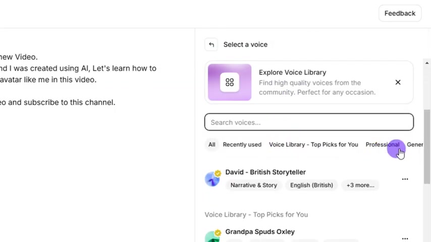Expand the +3 more... tags
The height and width of the screenshot is (242, 431).
pos(360,185)
